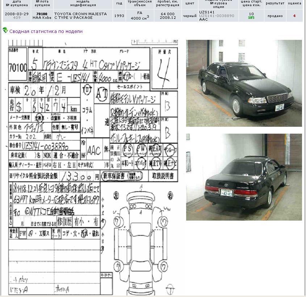Click the auction date 2008-03-29 cell
Image resolution: width=306 pixels, height=297 pixels.
coord(17,14)
